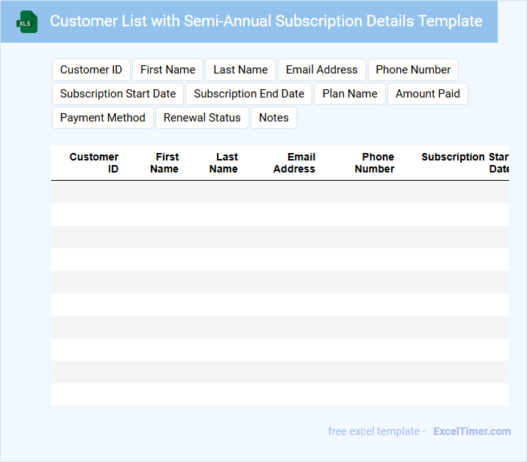Click the Last Name tag
The width and height of the screenshot is (527, 462).
(x=240, y=70)
